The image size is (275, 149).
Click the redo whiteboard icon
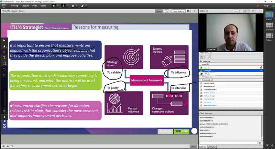click(4, 75)
